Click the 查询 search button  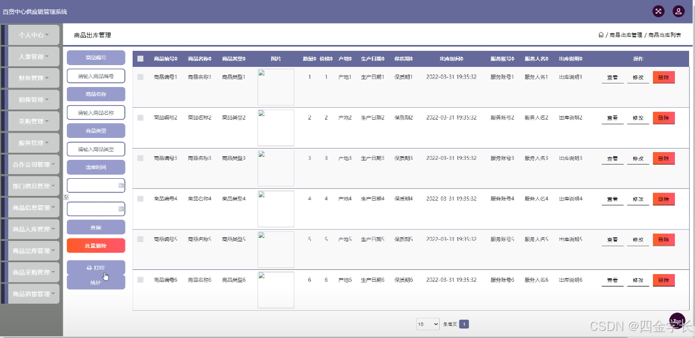[x=96, y=227]
